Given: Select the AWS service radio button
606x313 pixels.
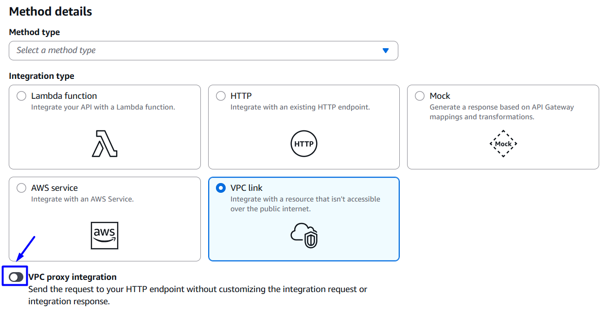Looking at the screenshot, I should (21, 188).
